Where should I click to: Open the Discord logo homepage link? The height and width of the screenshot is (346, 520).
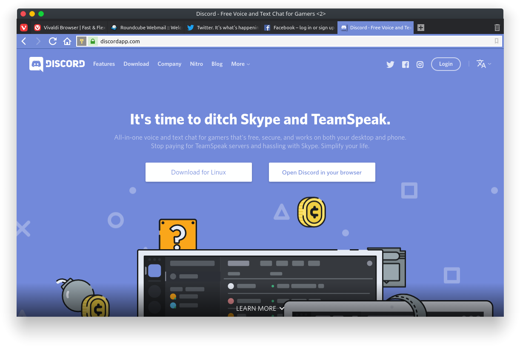click(57, 64)
